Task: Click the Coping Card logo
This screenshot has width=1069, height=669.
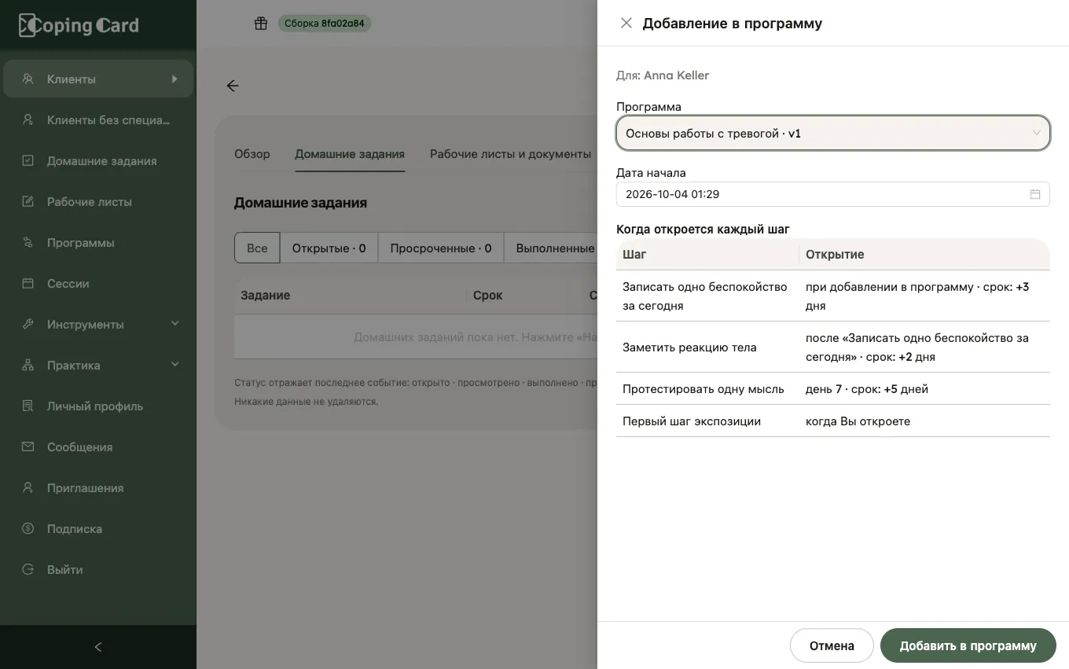Action: pyautogui.click(x=79, y=25)
